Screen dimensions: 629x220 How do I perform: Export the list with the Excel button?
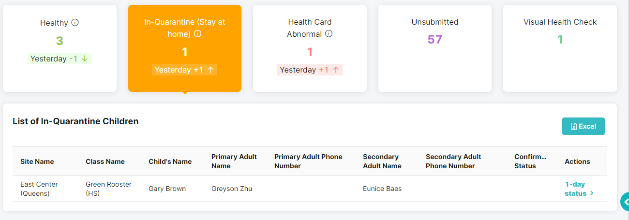coord(584,126)
